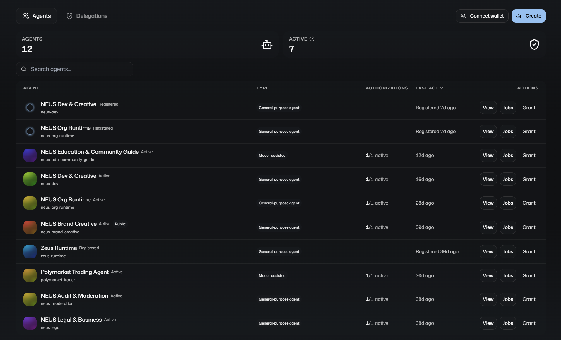Screen dimensions: 561x340
Task: Click the green avatar of Active NEUS Dev & Creative
Action: (30, 179)
